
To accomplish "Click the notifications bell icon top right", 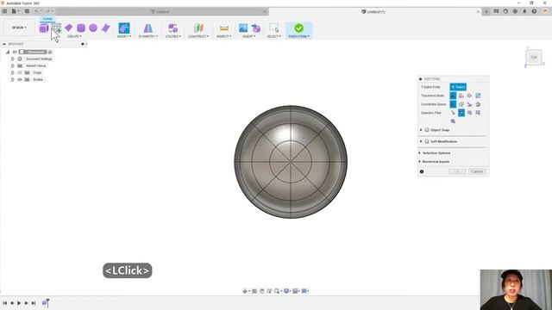I will click(524, 11).
